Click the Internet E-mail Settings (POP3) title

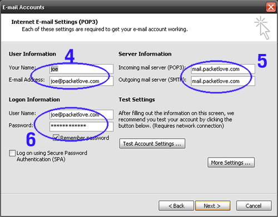click(54, 22)
